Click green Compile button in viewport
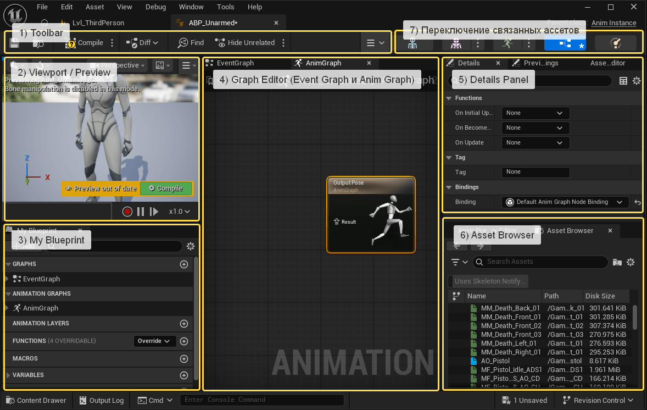This screenshot has height=410, width=647. [166, 189]
